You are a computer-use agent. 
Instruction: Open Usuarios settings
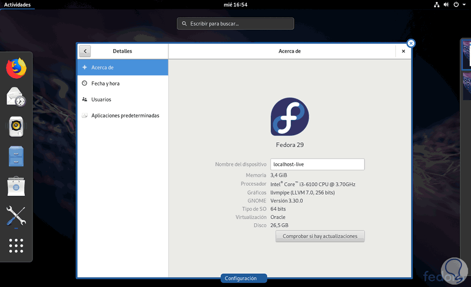click(122, 99)
